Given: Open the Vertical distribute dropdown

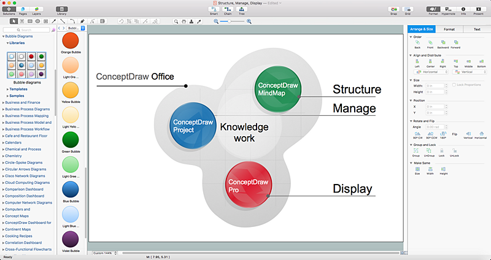Looking at the screenshot, I should click(x=470, y=72).
